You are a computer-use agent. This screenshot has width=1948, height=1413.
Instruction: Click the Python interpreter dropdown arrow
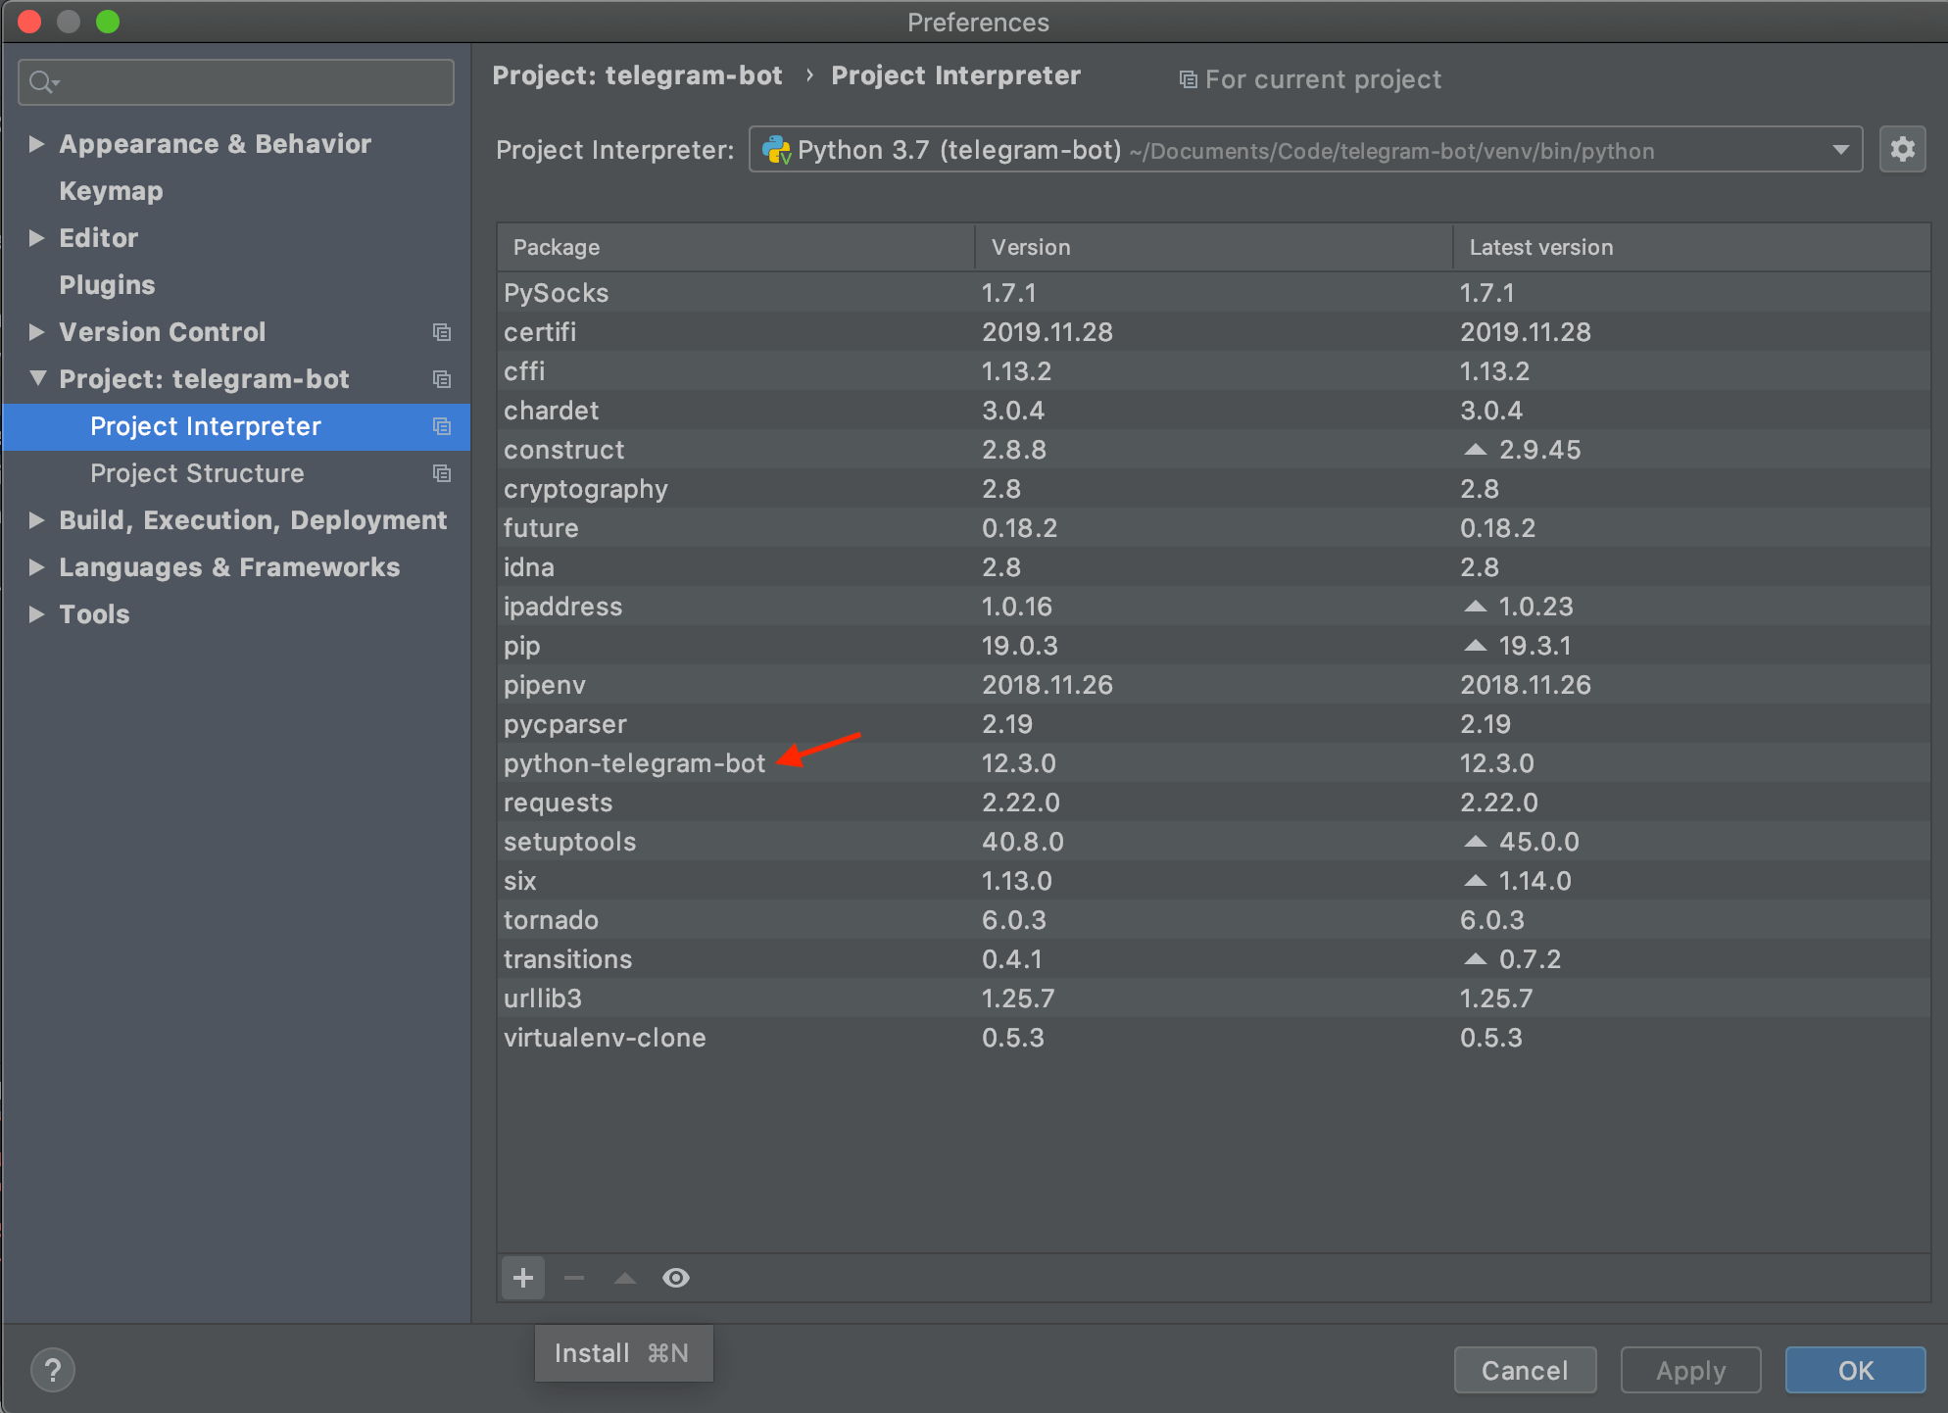1840,150
